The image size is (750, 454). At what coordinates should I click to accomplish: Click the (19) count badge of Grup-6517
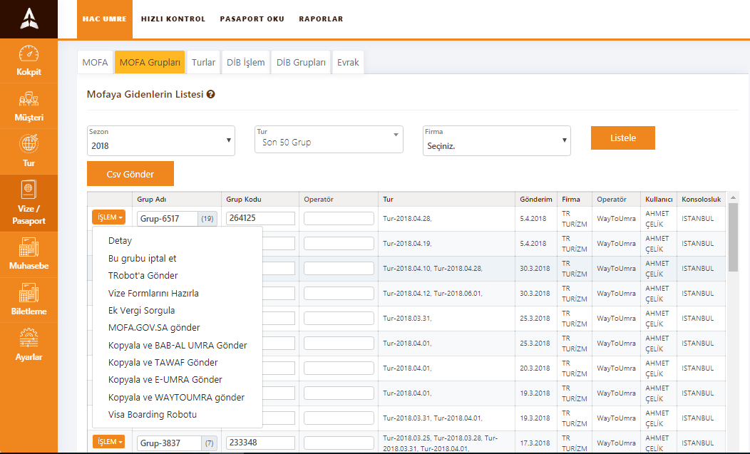pos(207,219)
